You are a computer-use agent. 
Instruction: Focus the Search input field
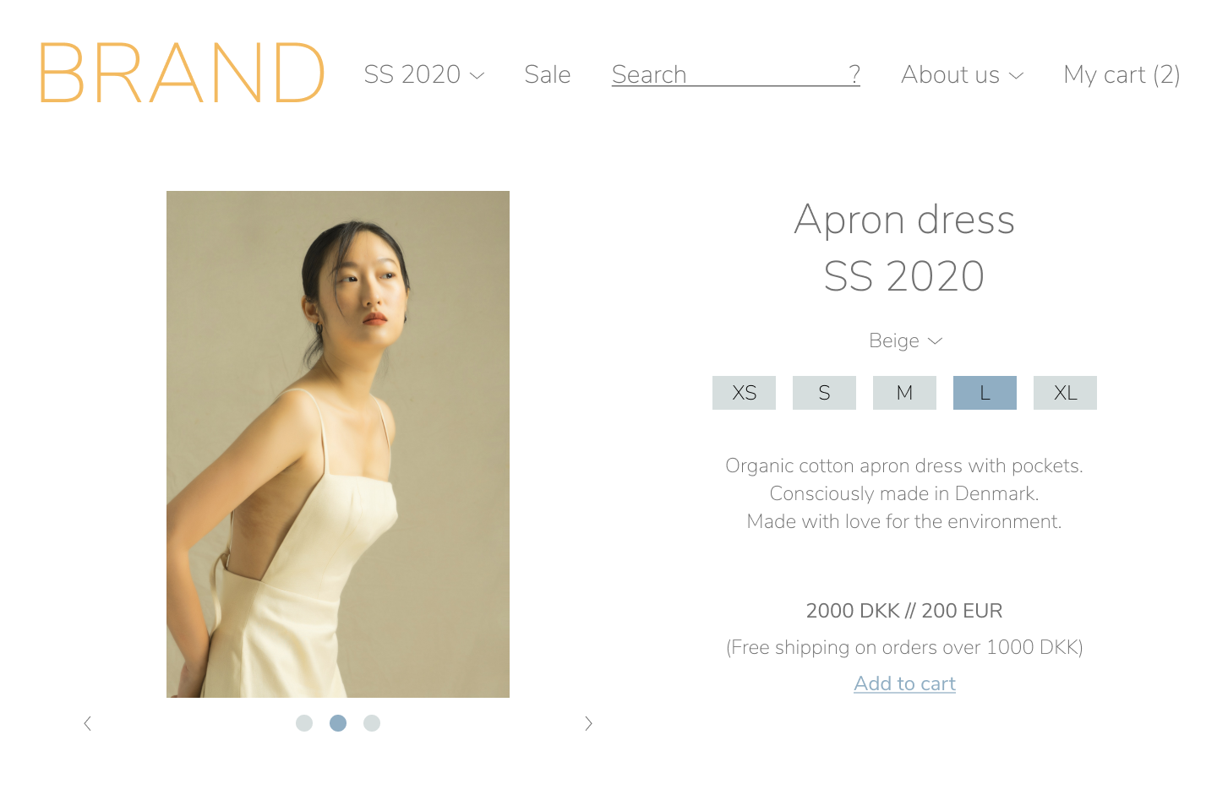pos(729,74)
